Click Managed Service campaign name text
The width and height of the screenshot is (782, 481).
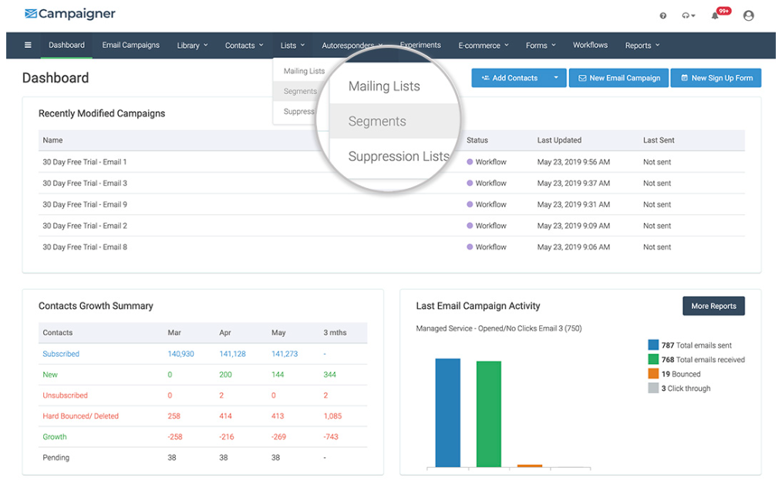(x=499, y=328)
